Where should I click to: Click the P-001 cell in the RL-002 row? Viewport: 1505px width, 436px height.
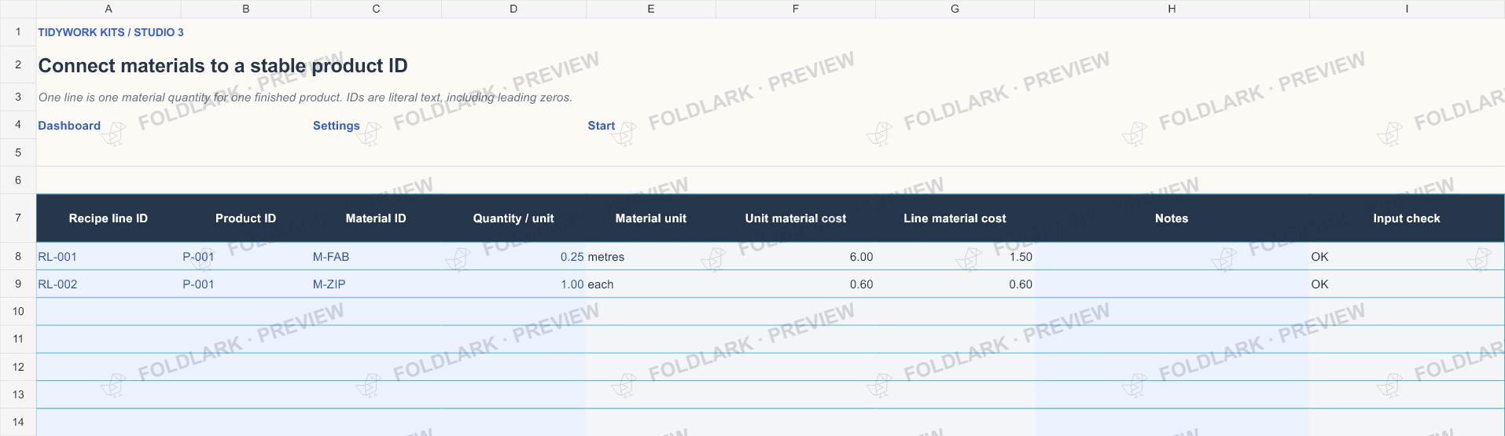[x=246, y=284]
